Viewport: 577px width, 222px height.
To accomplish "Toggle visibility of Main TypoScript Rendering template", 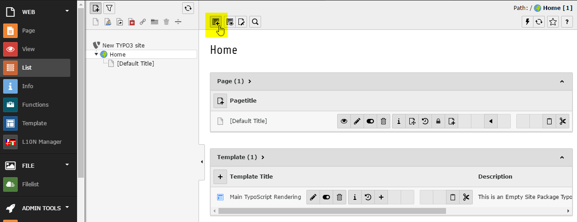I will (326, 197).
